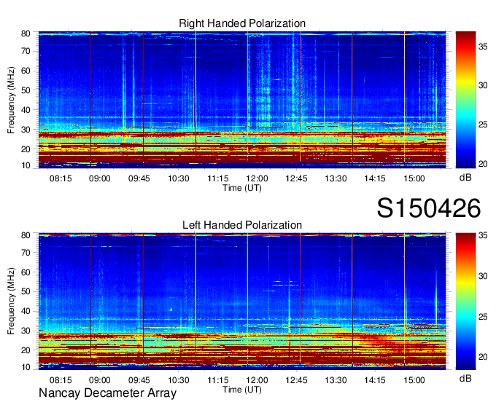Click inside the Right Handed Polarization spectrogram
496x402 pixels.
point(242,100)
